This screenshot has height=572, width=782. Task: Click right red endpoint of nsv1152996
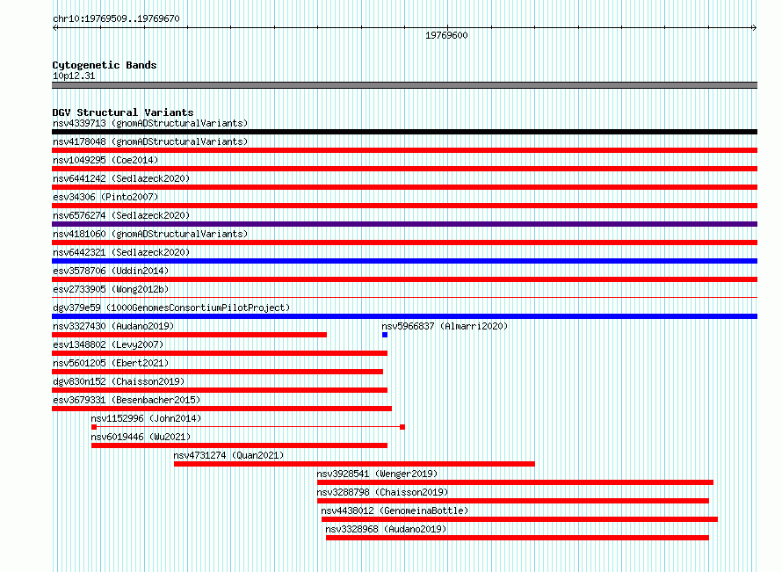[x=402, y=427]
